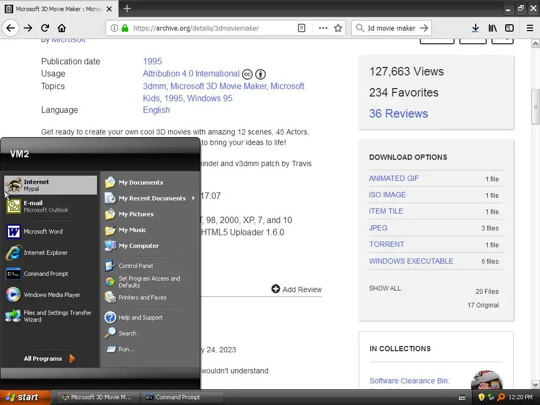The image size is (540, 405).
Task: Open Command Prompt in Start menu
Action: 51,274
